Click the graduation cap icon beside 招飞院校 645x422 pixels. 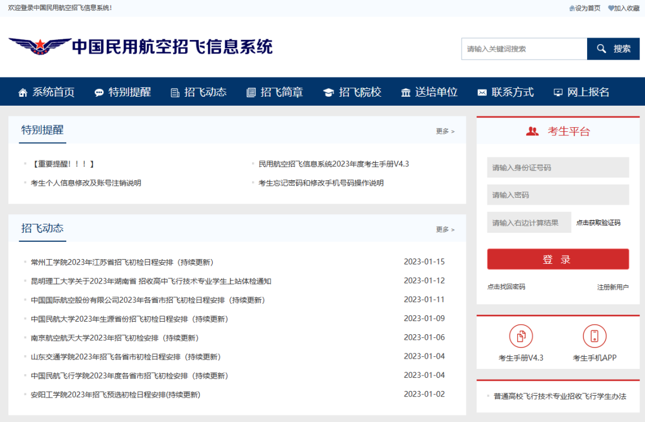click(x=328, y=93)
